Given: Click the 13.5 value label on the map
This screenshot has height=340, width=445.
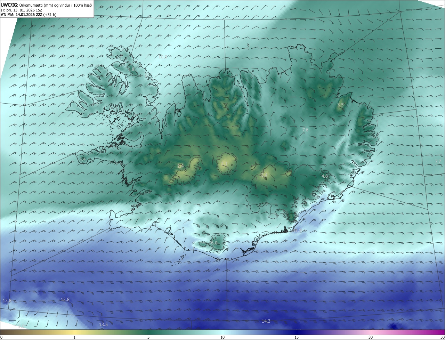Looking at the screenshot, I should tap(103, 324).
